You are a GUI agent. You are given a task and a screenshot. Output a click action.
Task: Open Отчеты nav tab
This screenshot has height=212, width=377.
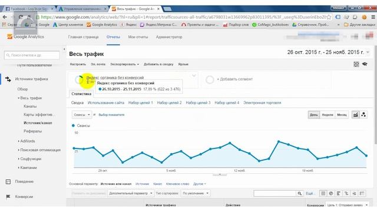113,37
